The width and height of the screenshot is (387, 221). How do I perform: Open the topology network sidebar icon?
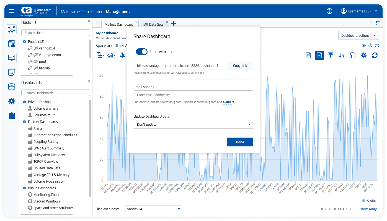(12, 29)
